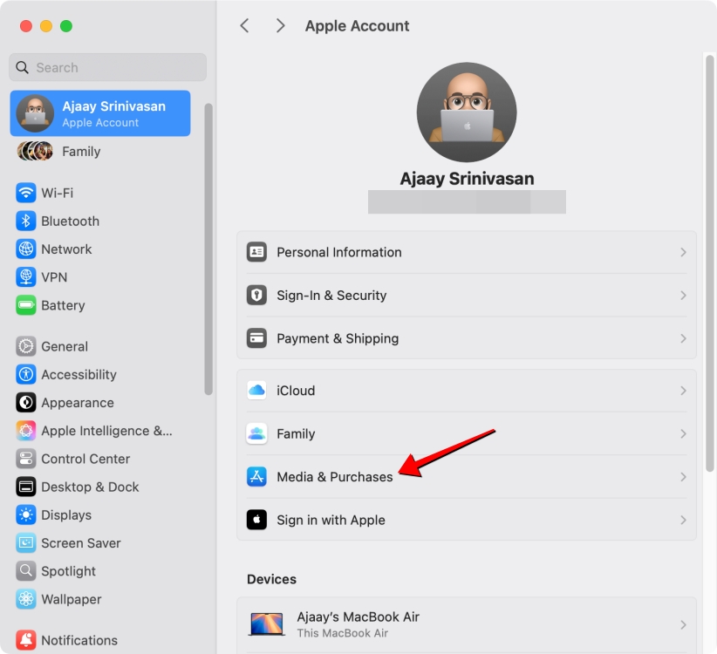This screenshot has height=654, width=717.
Task: Select the Control Center icon
Action: click(x=26, y=459)
